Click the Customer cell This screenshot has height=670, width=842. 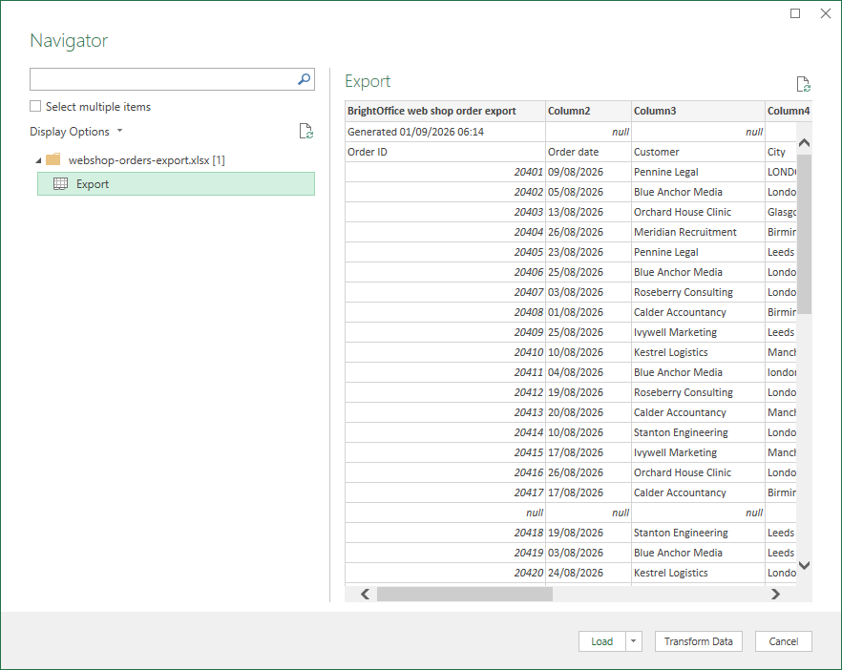(699, 152)
